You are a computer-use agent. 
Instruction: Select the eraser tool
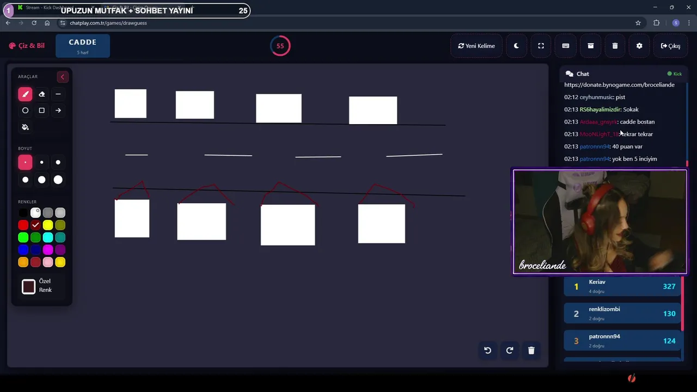(41, 94)
